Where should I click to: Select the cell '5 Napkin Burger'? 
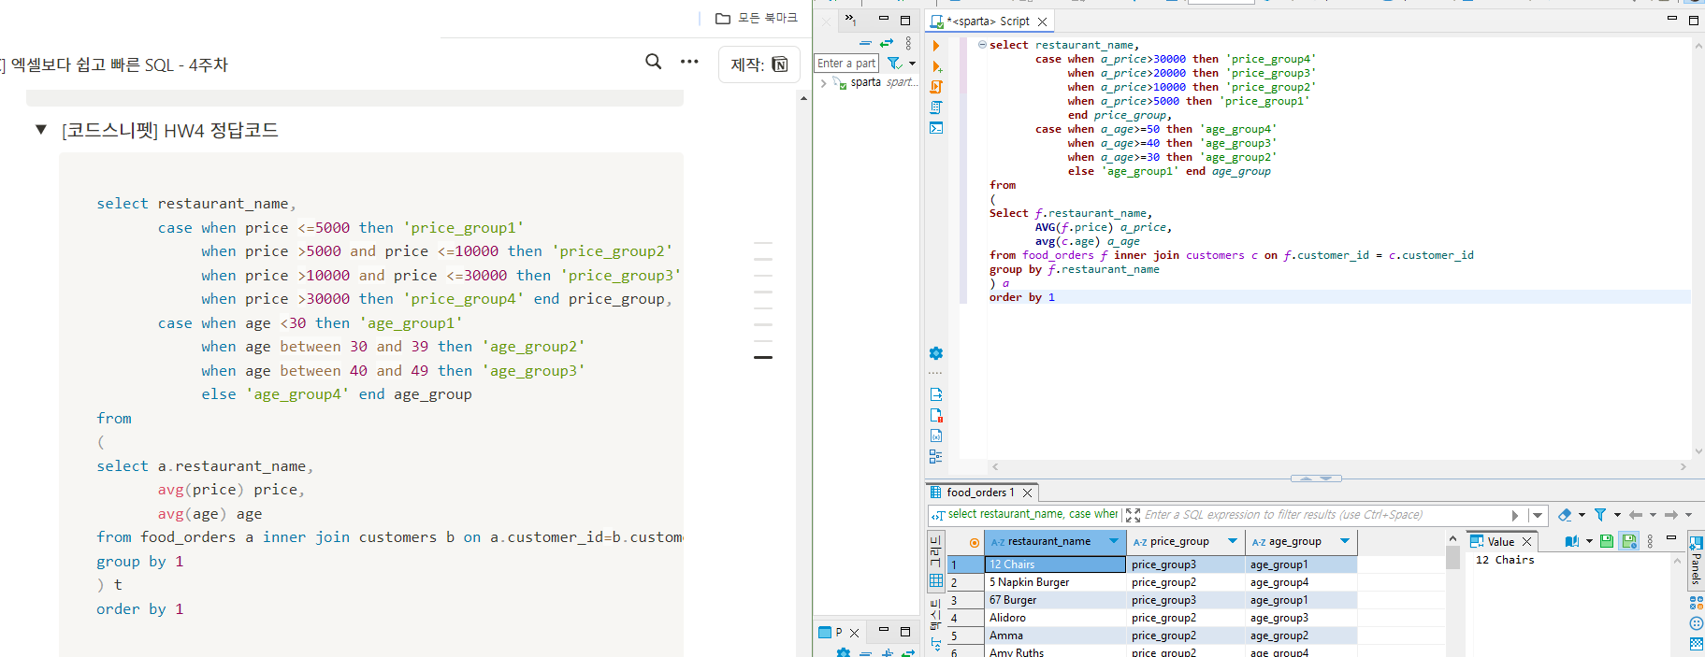point(1056,582)
